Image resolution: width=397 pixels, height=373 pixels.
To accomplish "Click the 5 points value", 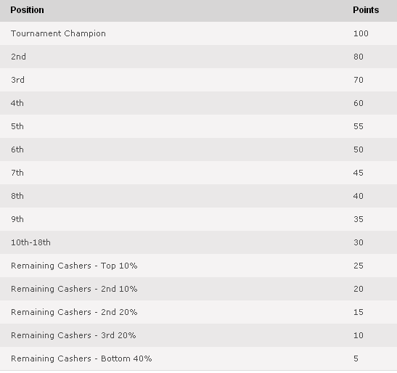I will [356, 358].
